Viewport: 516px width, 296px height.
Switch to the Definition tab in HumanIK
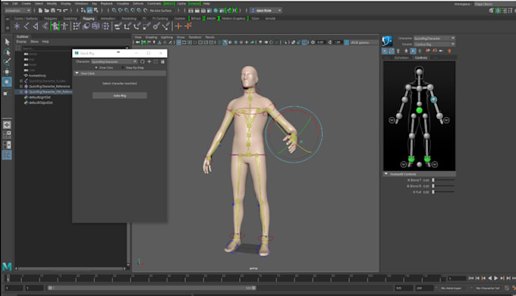401,58
